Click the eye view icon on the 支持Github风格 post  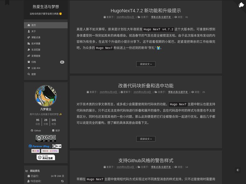(176, 167)
